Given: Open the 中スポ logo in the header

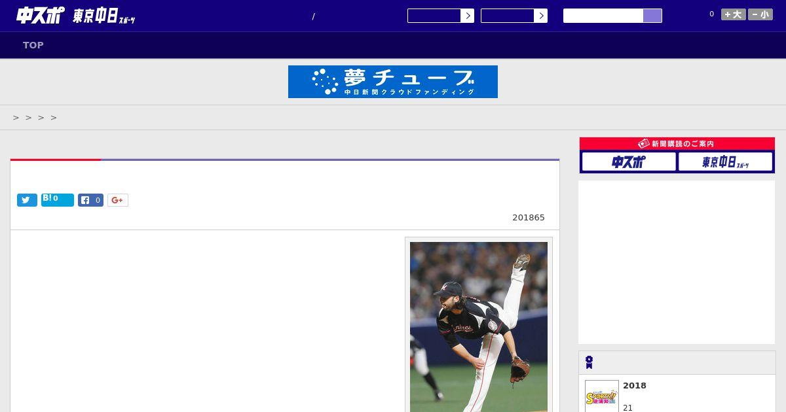Looking at the screenshot, I should click(40, 15).
